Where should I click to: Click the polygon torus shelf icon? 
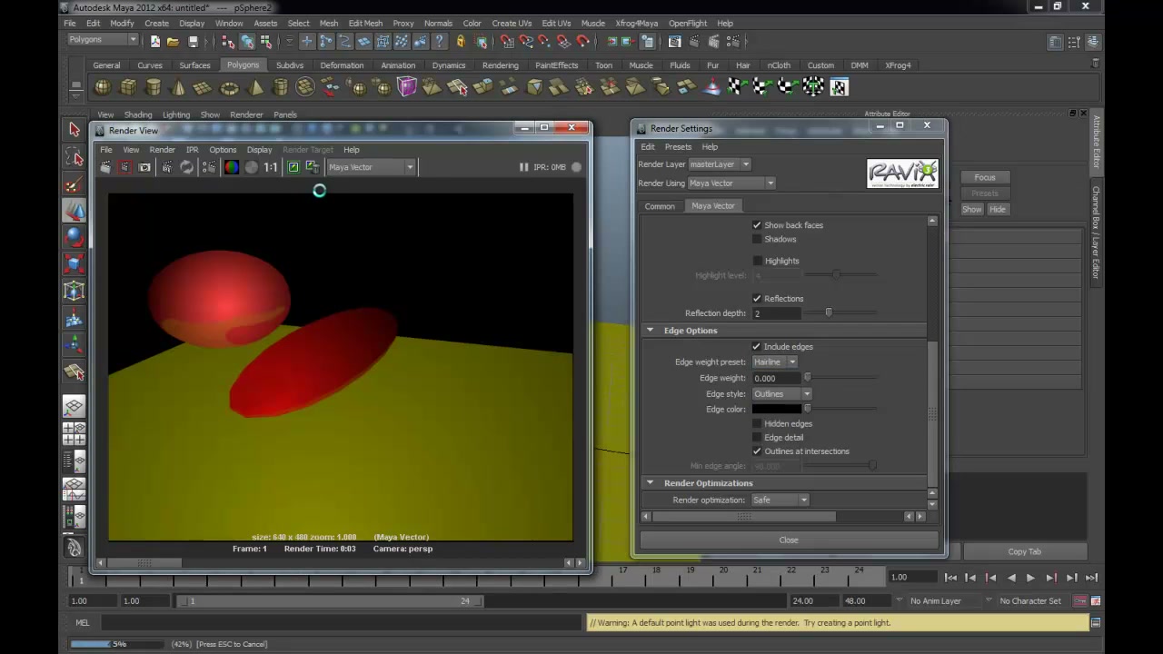(x=229, y=87)
